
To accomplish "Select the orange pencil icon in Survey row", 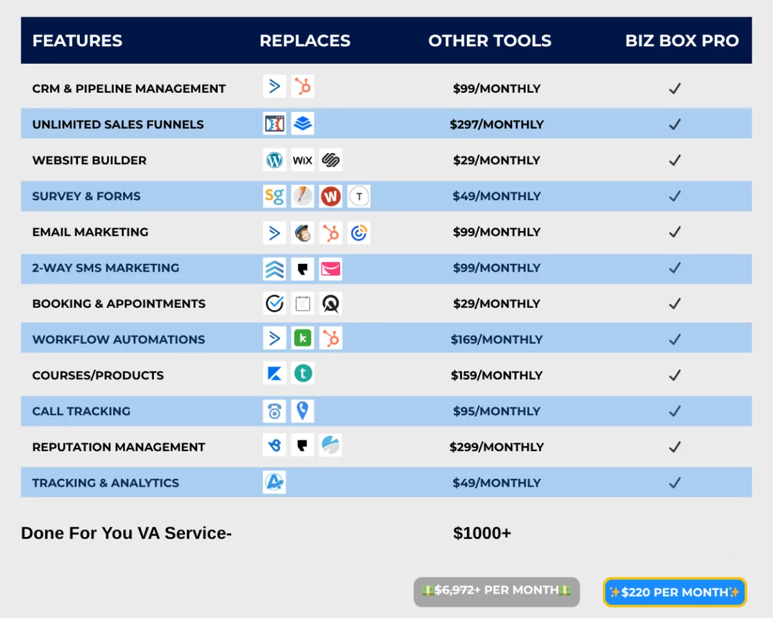I will click(303, 196).
